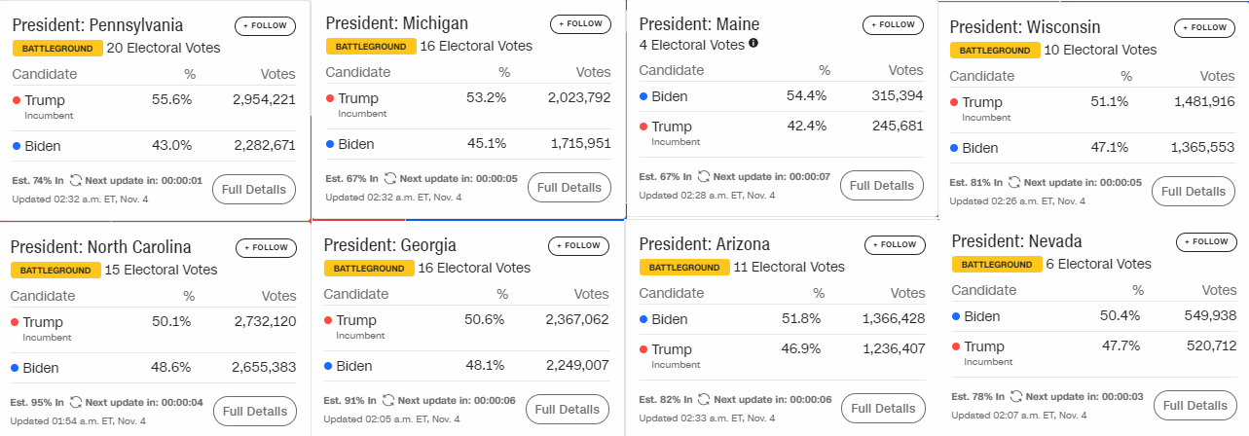Screen dimensions: 1249x436
Task: Follow the Georgia presidential race
Action: (x=580, y=245)
